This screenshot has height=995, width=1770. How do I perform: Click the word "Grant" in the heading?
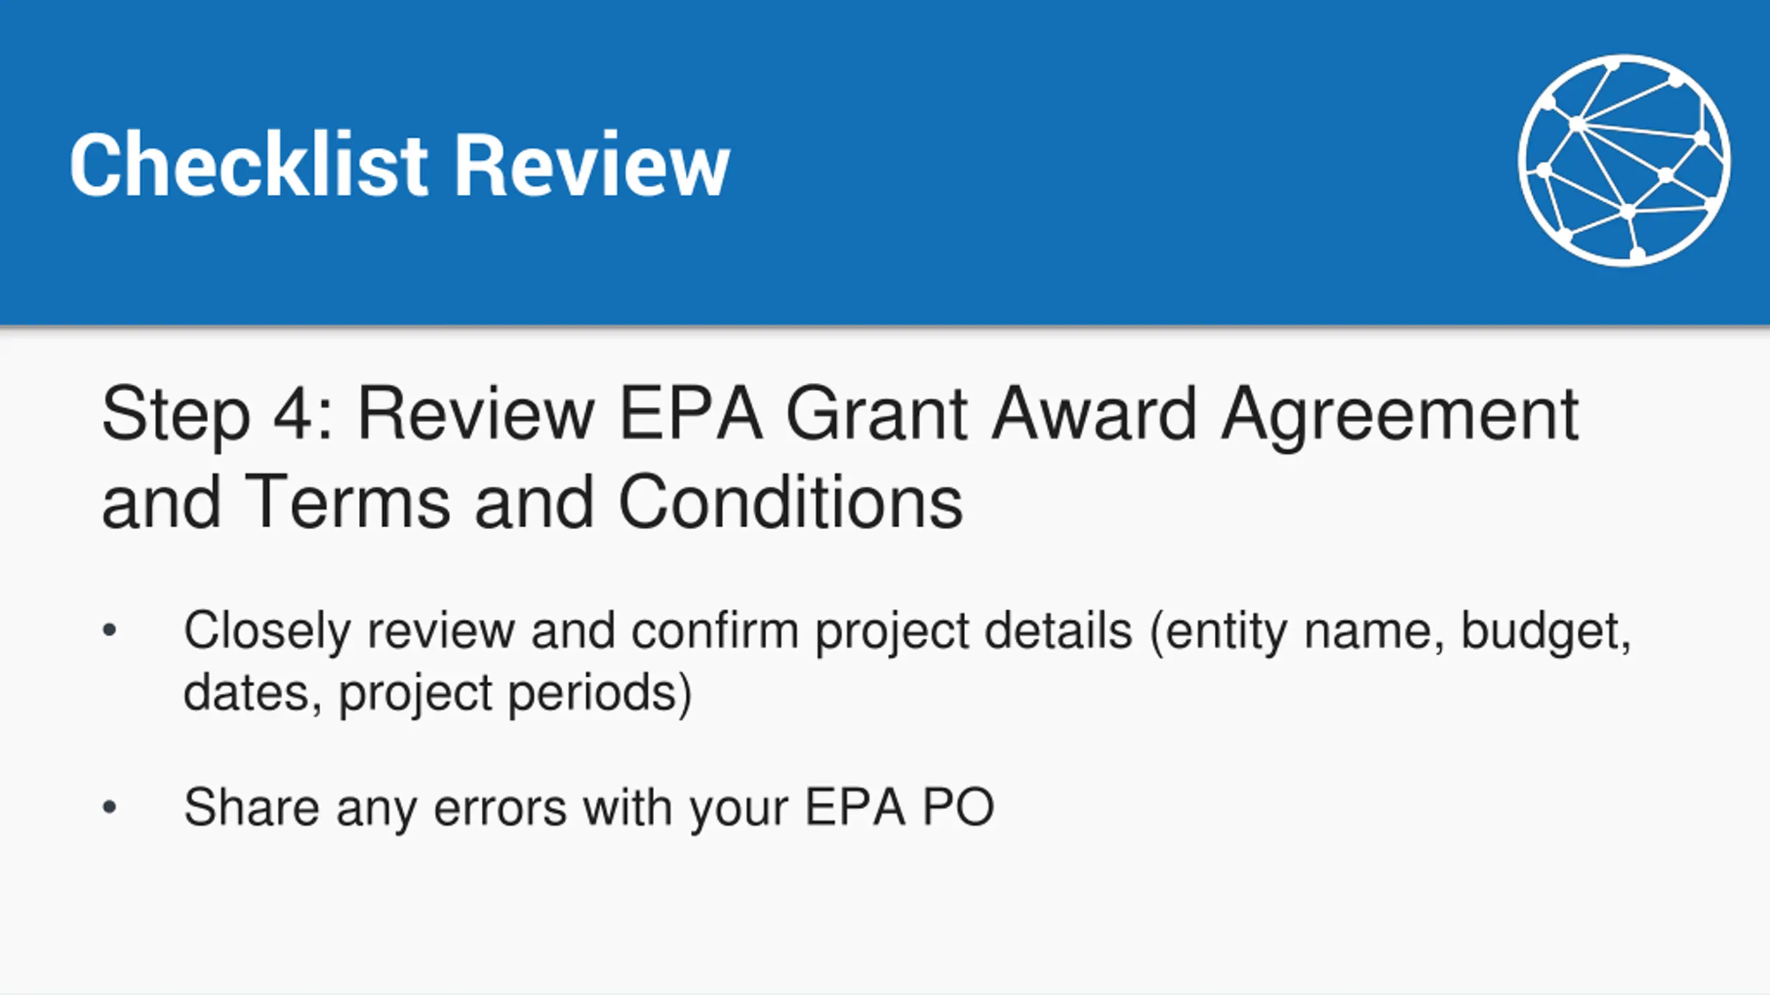pyautogui.click(x=877, y=413)
